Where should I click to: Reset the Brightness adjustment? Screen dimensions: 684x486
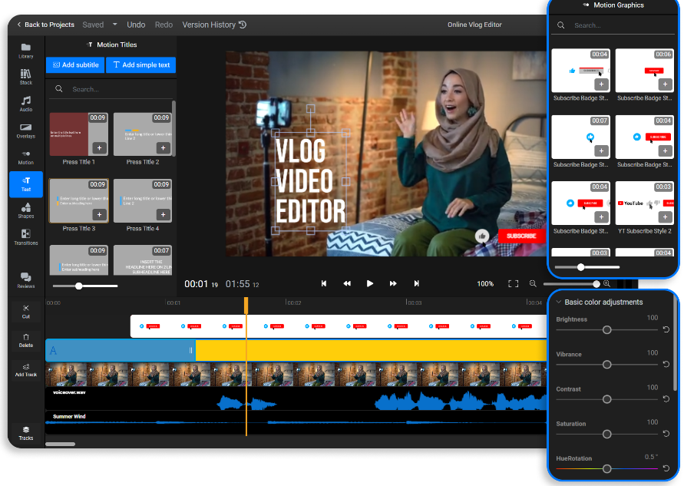[x=666, y=329]
